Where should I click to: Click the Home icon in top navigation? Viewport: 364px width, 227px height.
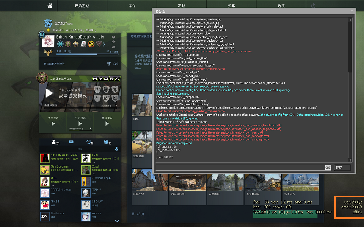(50, 6)
